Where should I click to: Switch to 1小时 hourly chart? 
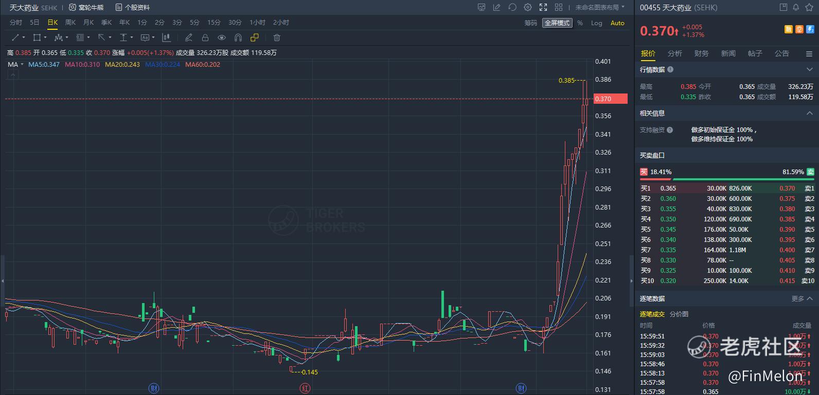(258, 23)
